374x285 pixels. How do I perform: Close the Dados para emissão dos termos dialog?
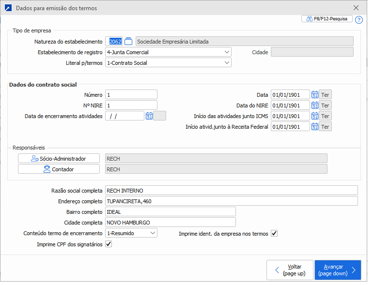click(356, 8)
